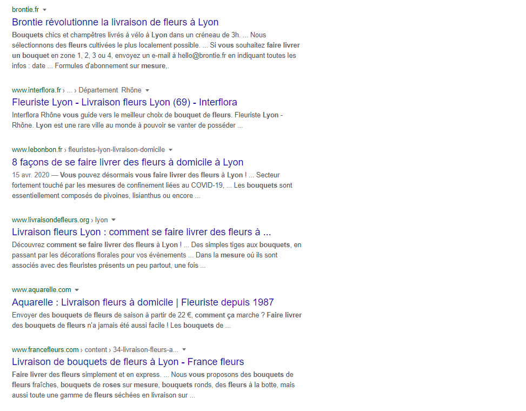The image size is (526, 411).
Task: Open 'Livraison fleurs Lyon : comment' result
Action: pos(141,232)
